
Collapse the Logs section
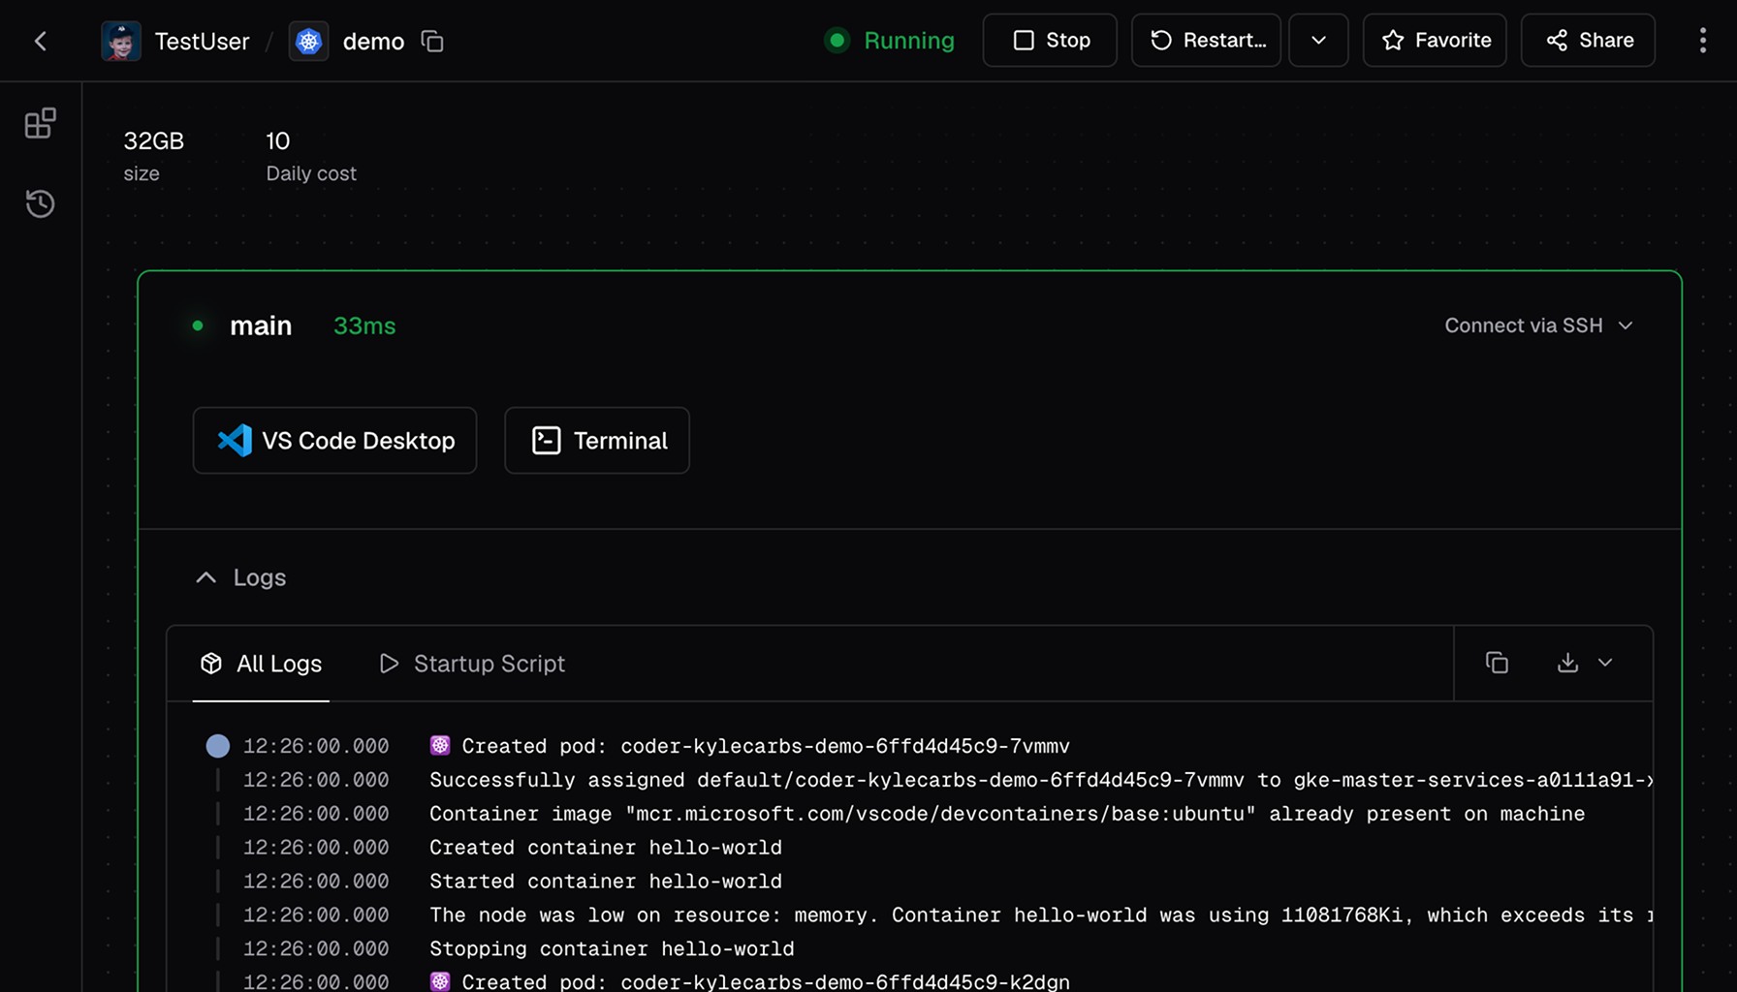(240, 577)
